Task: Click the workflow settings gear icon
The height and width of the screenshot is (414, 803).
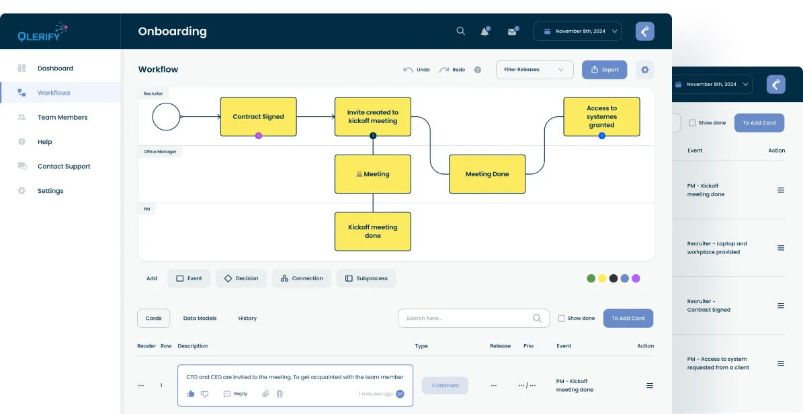Action: click(645, 70)
